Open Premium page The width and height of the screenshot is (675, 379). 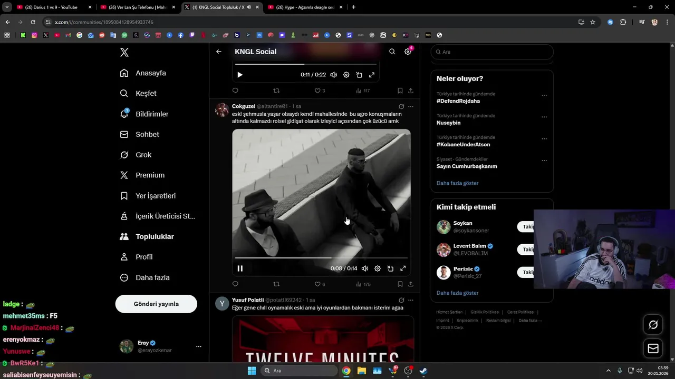(142, 175)
